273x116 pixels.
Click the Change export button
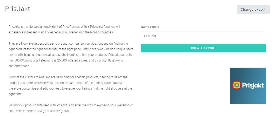(253, 10)
